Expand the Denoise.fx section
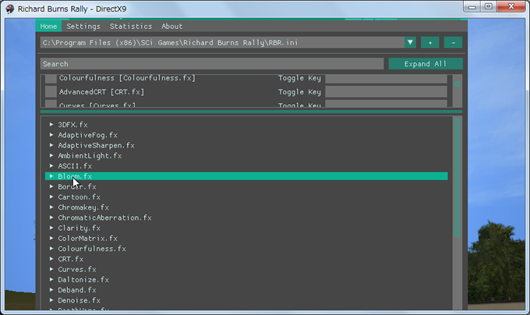 [51, 299]
